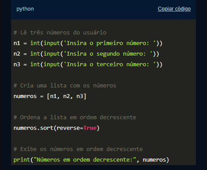Click the pink True keyword

click(x=90, y=128)
